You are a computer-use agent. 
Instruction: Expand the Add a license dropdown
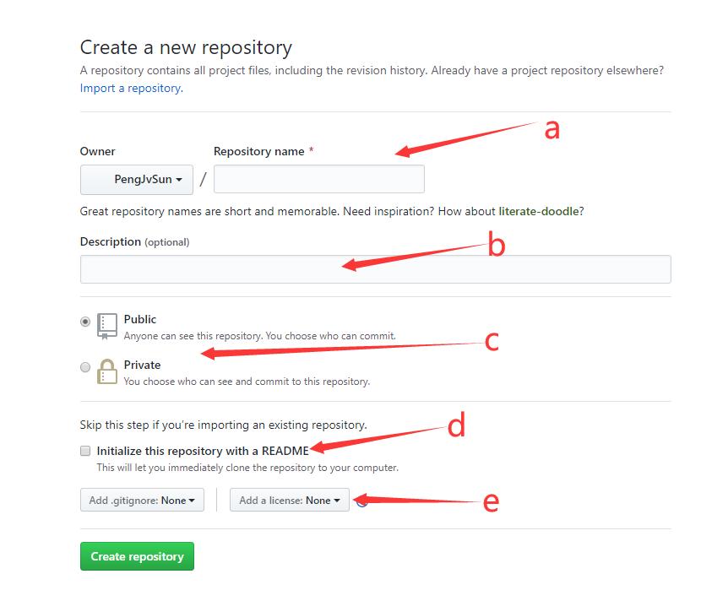[290, 499]
